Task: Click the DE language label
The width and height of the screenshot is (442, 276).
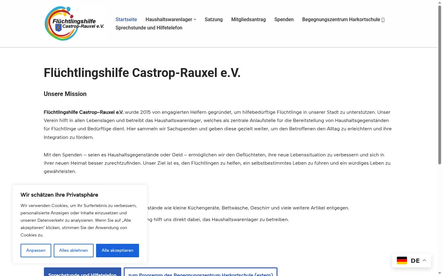Action: (415, 261)
